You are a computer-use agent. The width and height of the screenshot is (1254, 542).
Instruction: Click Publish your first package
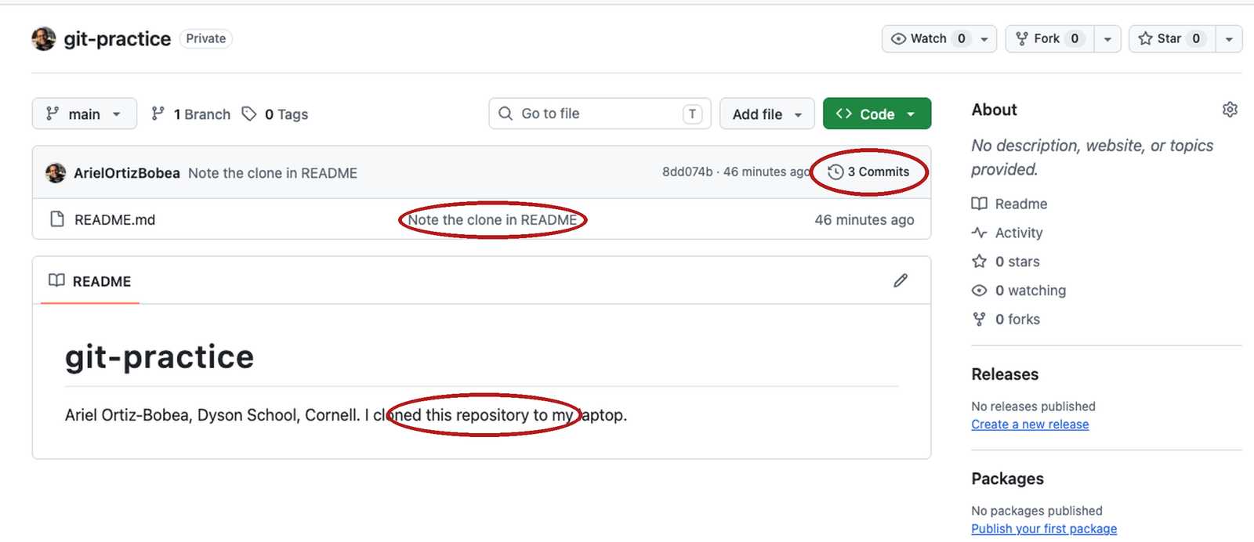[1044, 529]
